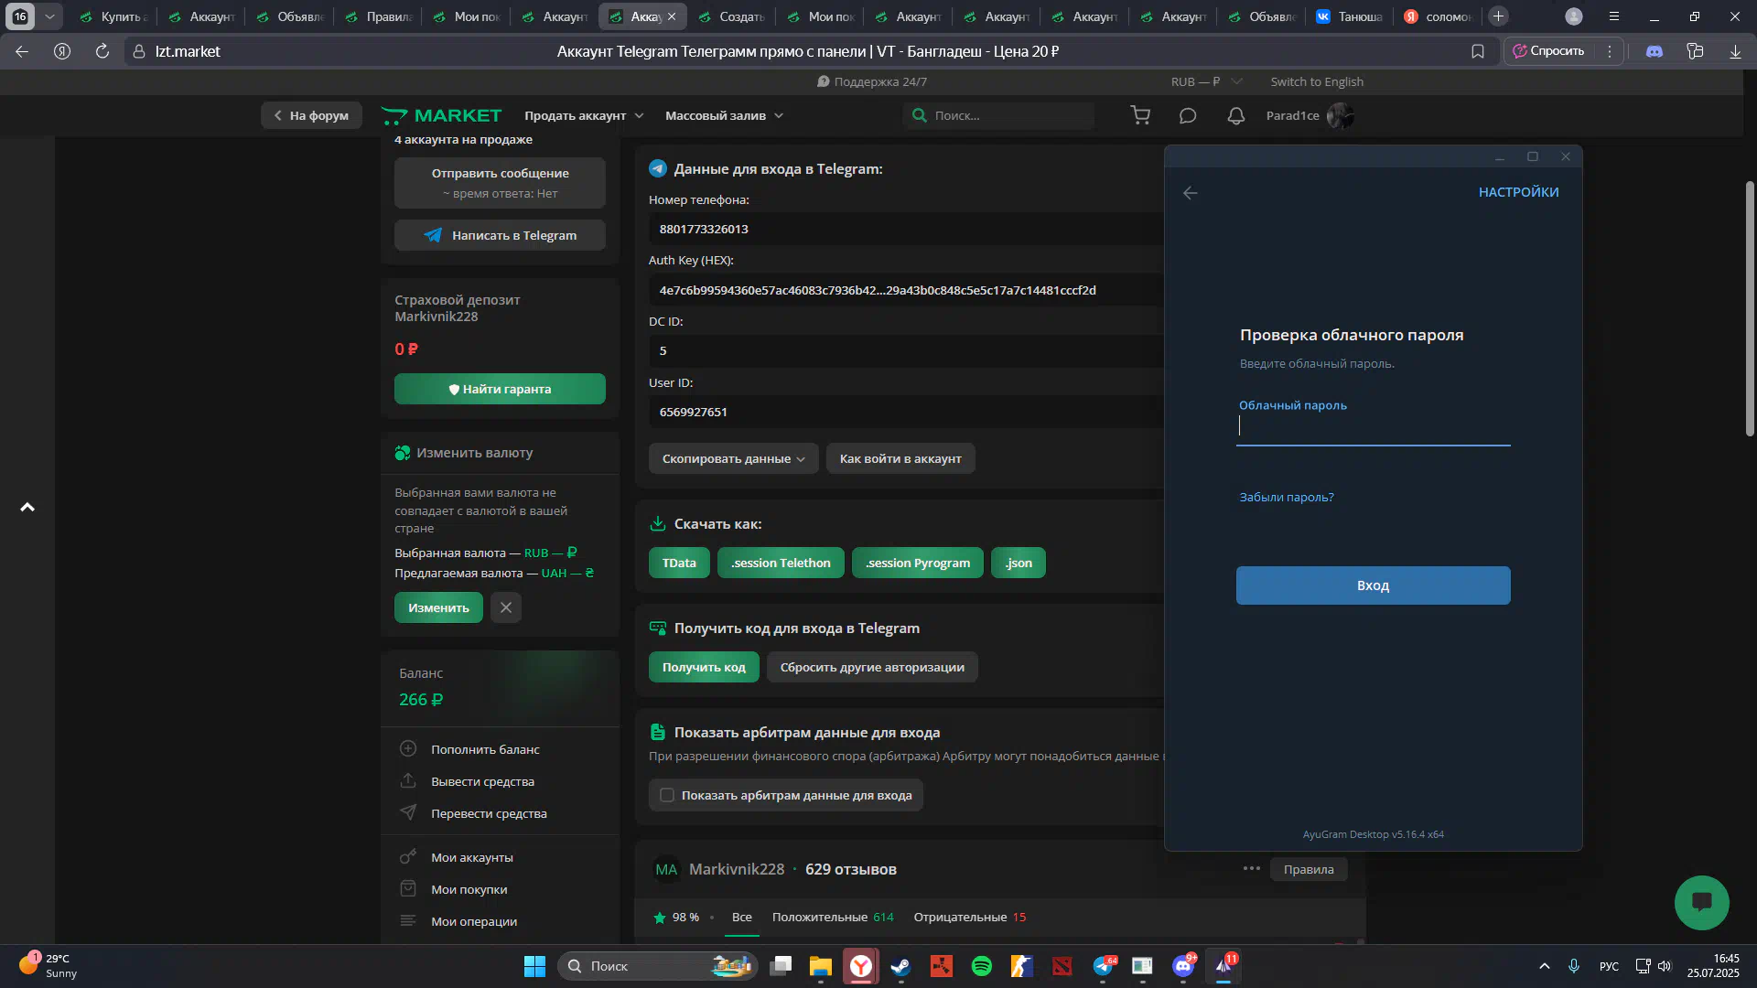This screenshot has width=1757, height=988.
Task: Expand the Продать аккаунт dropdown
Action: (584, 115)
